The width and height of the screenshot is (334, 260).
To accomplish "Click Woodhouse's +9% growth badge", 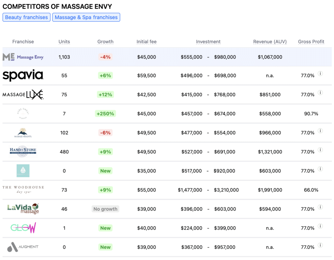I will [x=105, y=190].
